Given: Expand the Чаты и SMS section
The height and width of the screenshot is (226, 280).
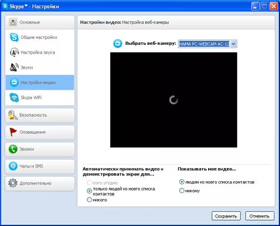Looking at the screenshot, I should 40,166.
